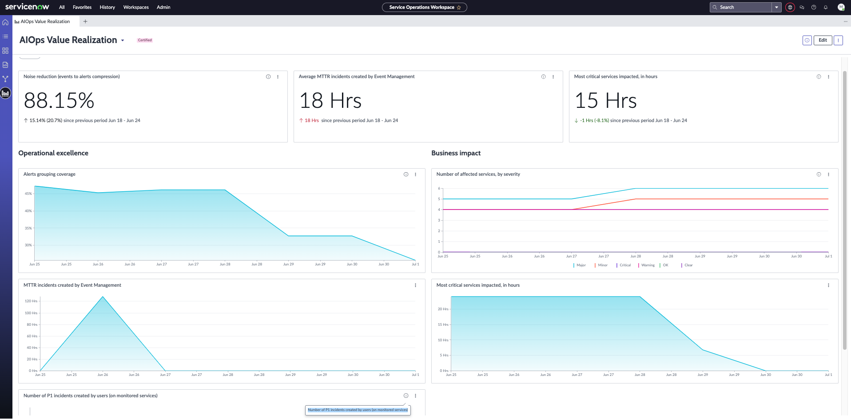Open more options for Alerts grouping coverage
Screen dimensions: 851x419
coord(416,174)
